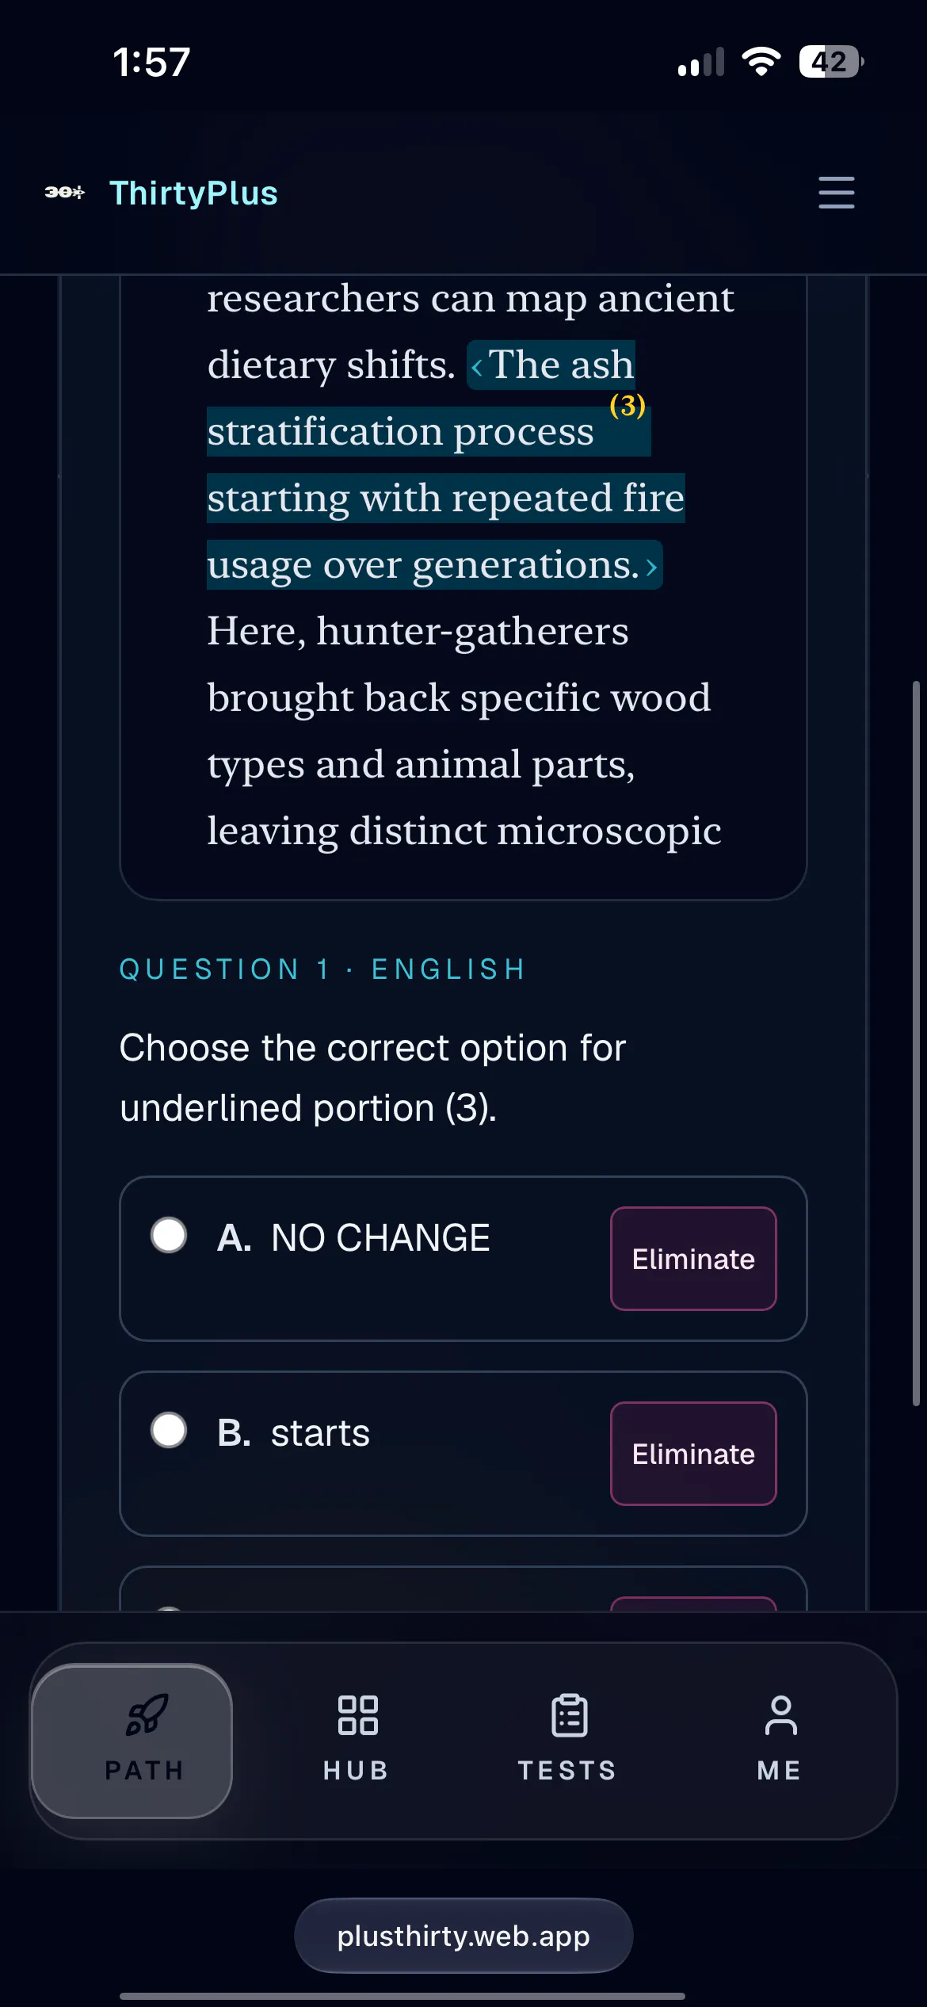Eliminate option B starts
This screenshot has height=2007, width=927.
693,1454
